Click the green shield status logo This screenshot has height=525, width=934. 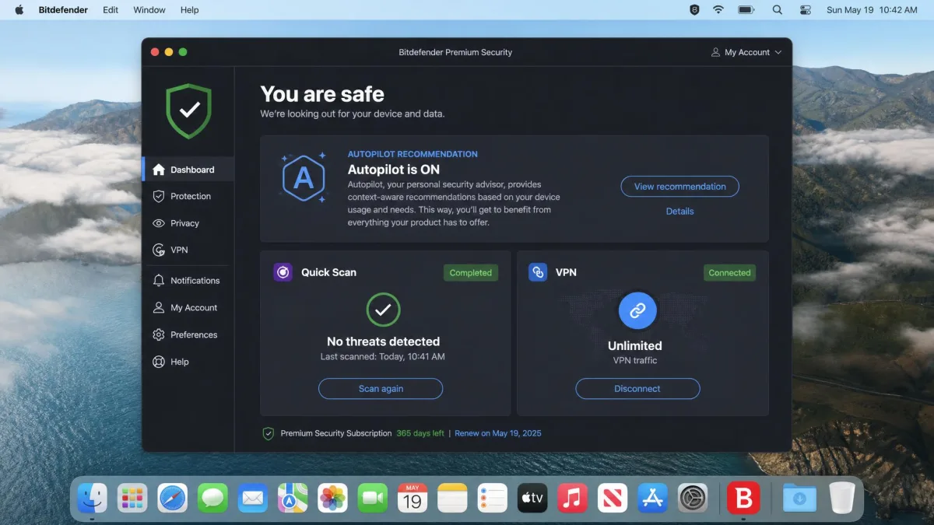coord(188,111)
